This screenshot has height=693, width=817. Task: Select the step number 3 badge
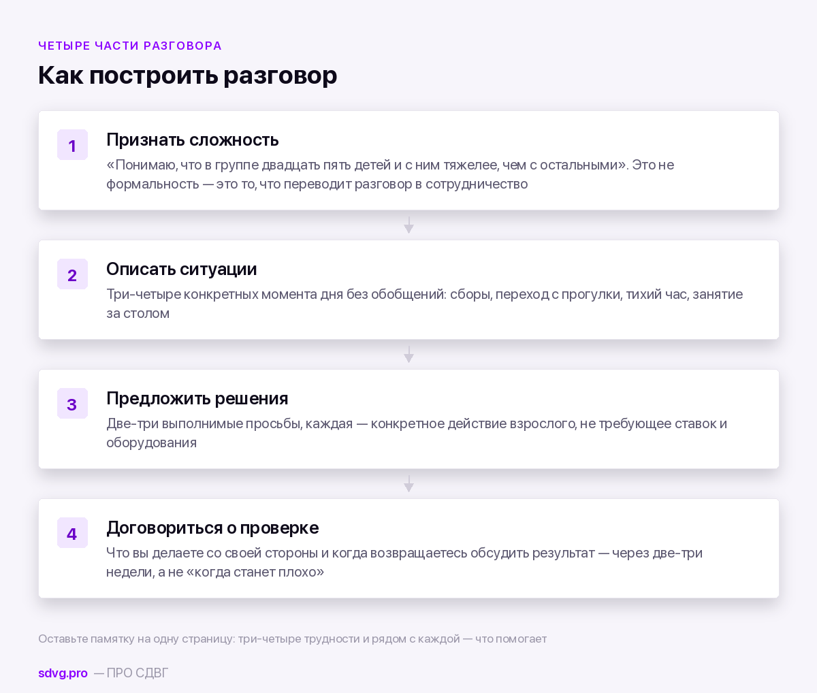coord(72,404)
